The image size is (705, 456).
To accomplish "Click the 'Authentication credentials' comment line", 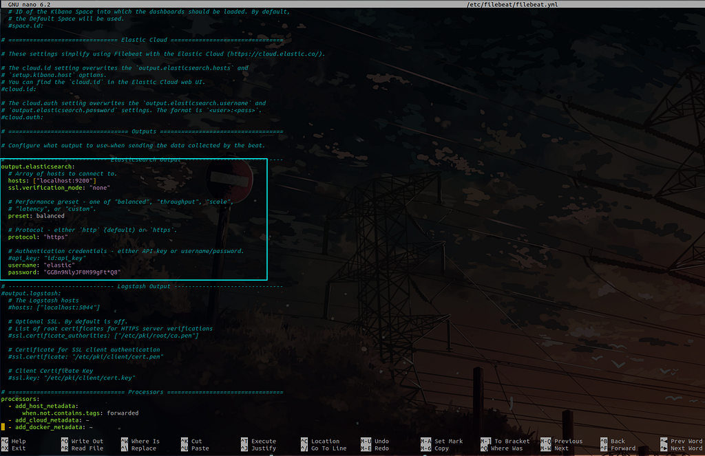I will [126, 251].
